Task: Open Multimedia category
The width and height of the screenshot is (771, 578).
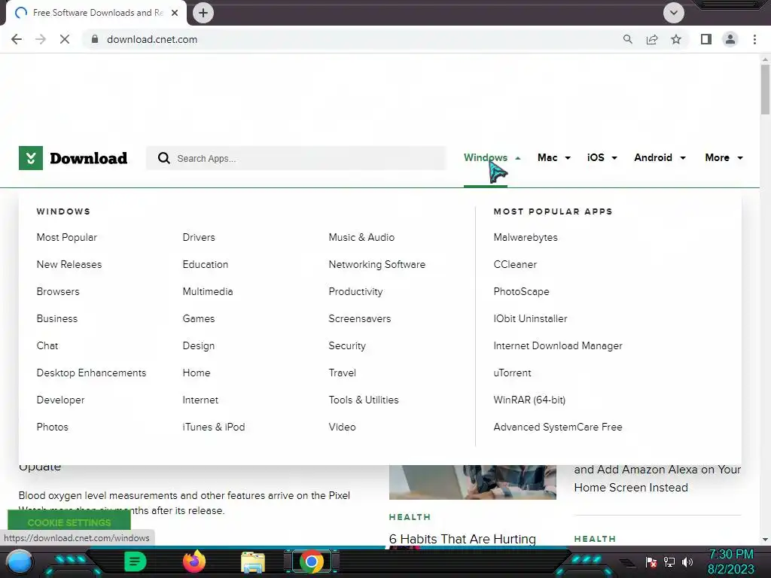Action: click(208, 291)
